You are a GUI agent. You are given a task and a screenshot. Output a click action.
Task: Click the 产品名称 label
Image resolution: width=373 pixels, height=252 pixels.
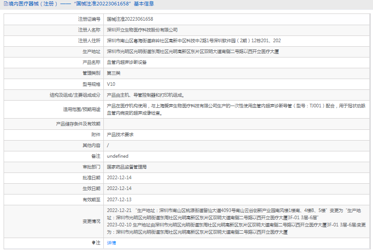[91, 62]
